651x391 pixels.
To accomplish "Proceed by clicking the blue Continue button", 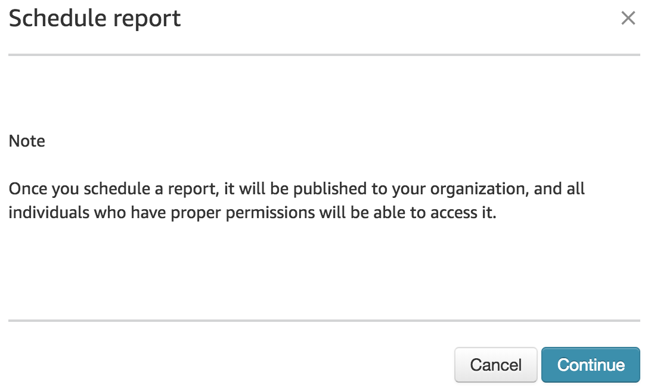I will coord(590,365).
